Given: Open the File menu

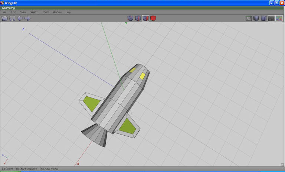Looking at the screenshot, I should click(x=4, y=12).
